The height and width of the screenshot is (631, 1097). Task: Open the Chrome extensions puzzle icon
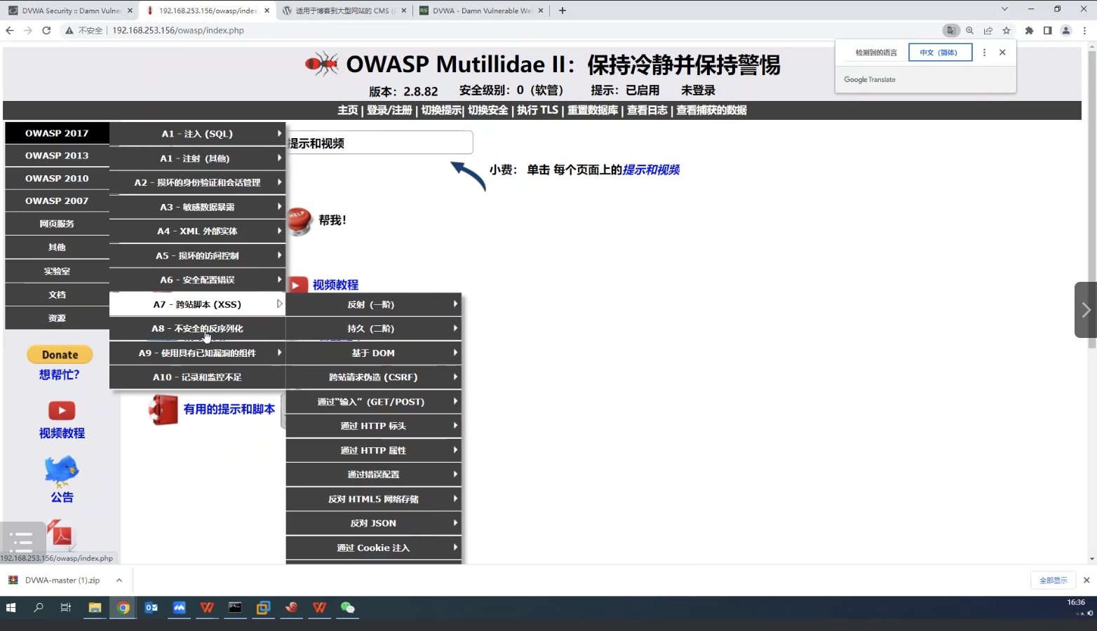(x=1029, y=30)
